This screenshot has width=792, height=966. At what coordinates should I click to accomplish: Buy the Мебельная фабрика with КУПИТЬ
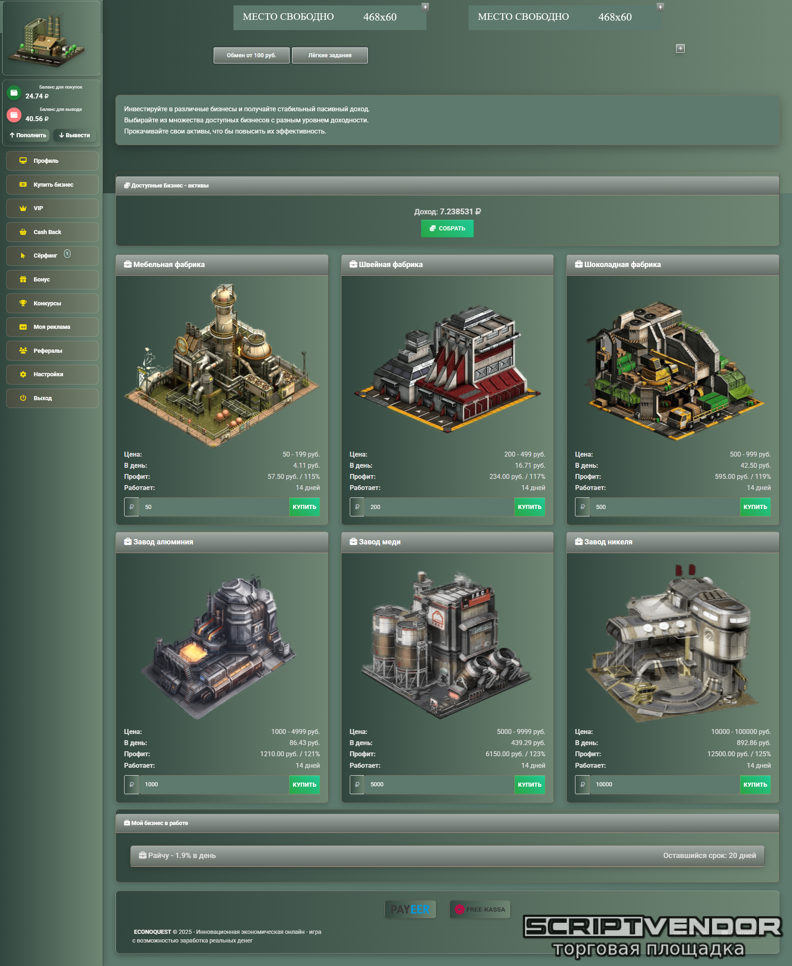tap(304, 507)
